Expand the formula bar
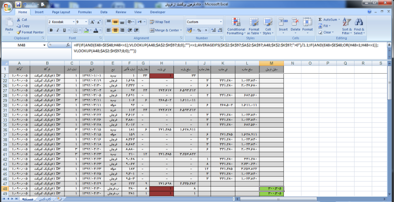This screenshot has width=394, height=202. (389, 45)
